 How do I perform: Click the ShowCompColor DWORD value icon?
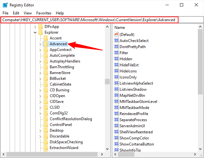(x=116, y=138)
